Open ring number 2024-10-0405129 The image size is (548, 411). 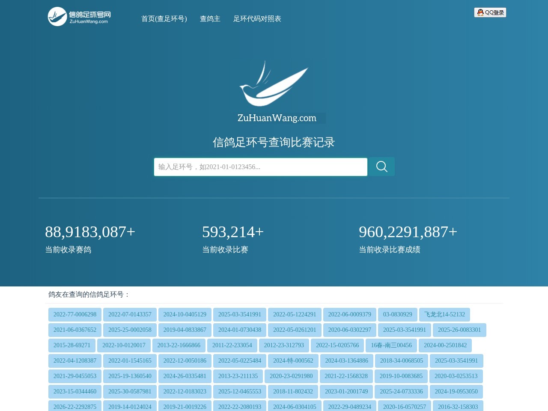tap(185, 315)
